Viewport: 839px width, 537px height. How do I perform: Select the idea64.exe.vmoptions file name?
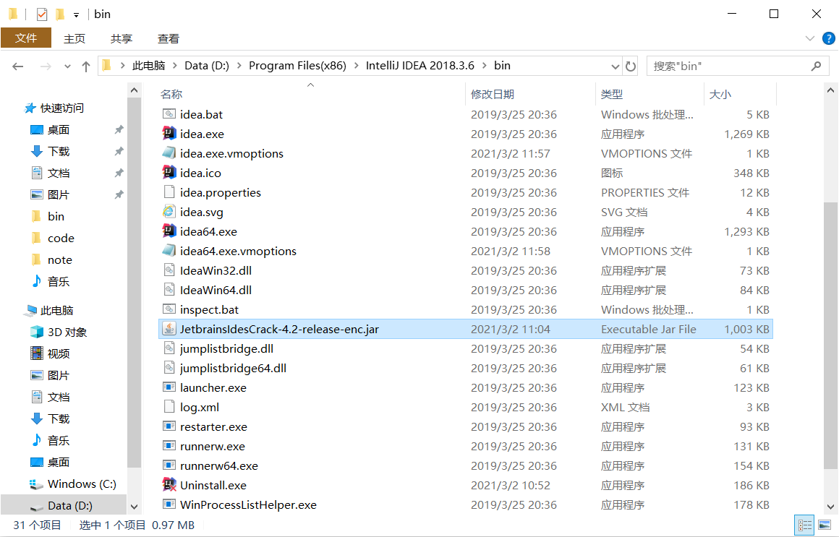point(238,251)
